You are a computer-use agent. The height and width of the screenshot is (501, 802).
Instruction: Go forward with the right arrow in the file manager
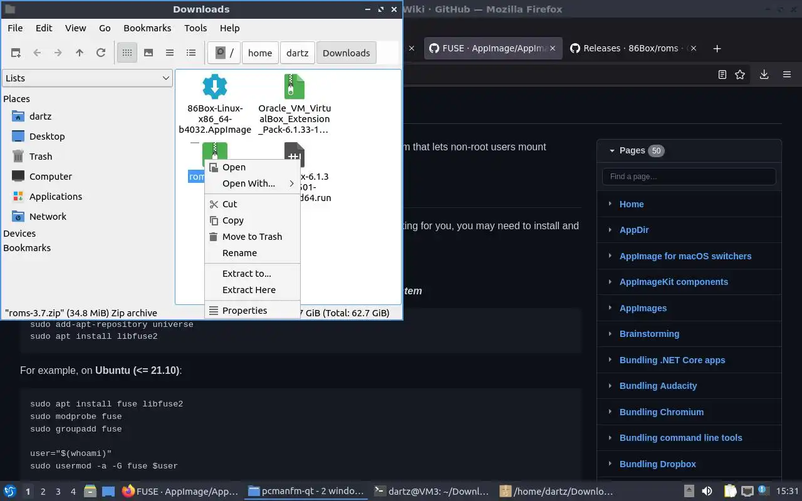58,53
